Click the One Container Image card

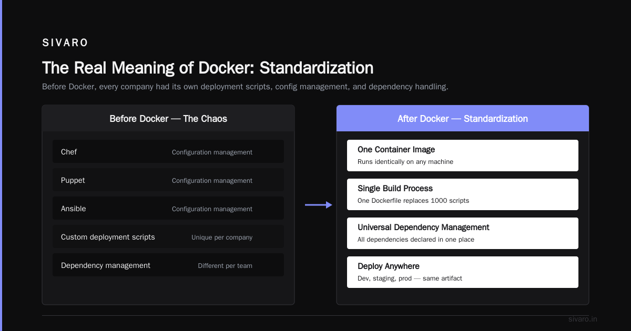tap(463, 156)
